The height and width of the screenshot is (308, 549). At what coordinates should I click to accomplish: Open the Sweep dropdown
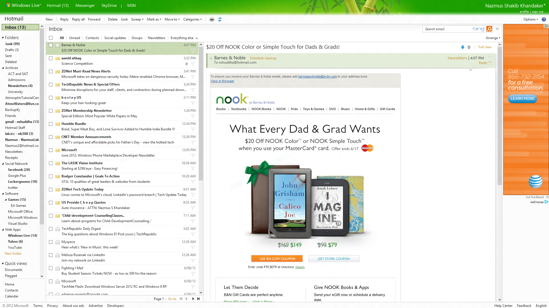137,19
